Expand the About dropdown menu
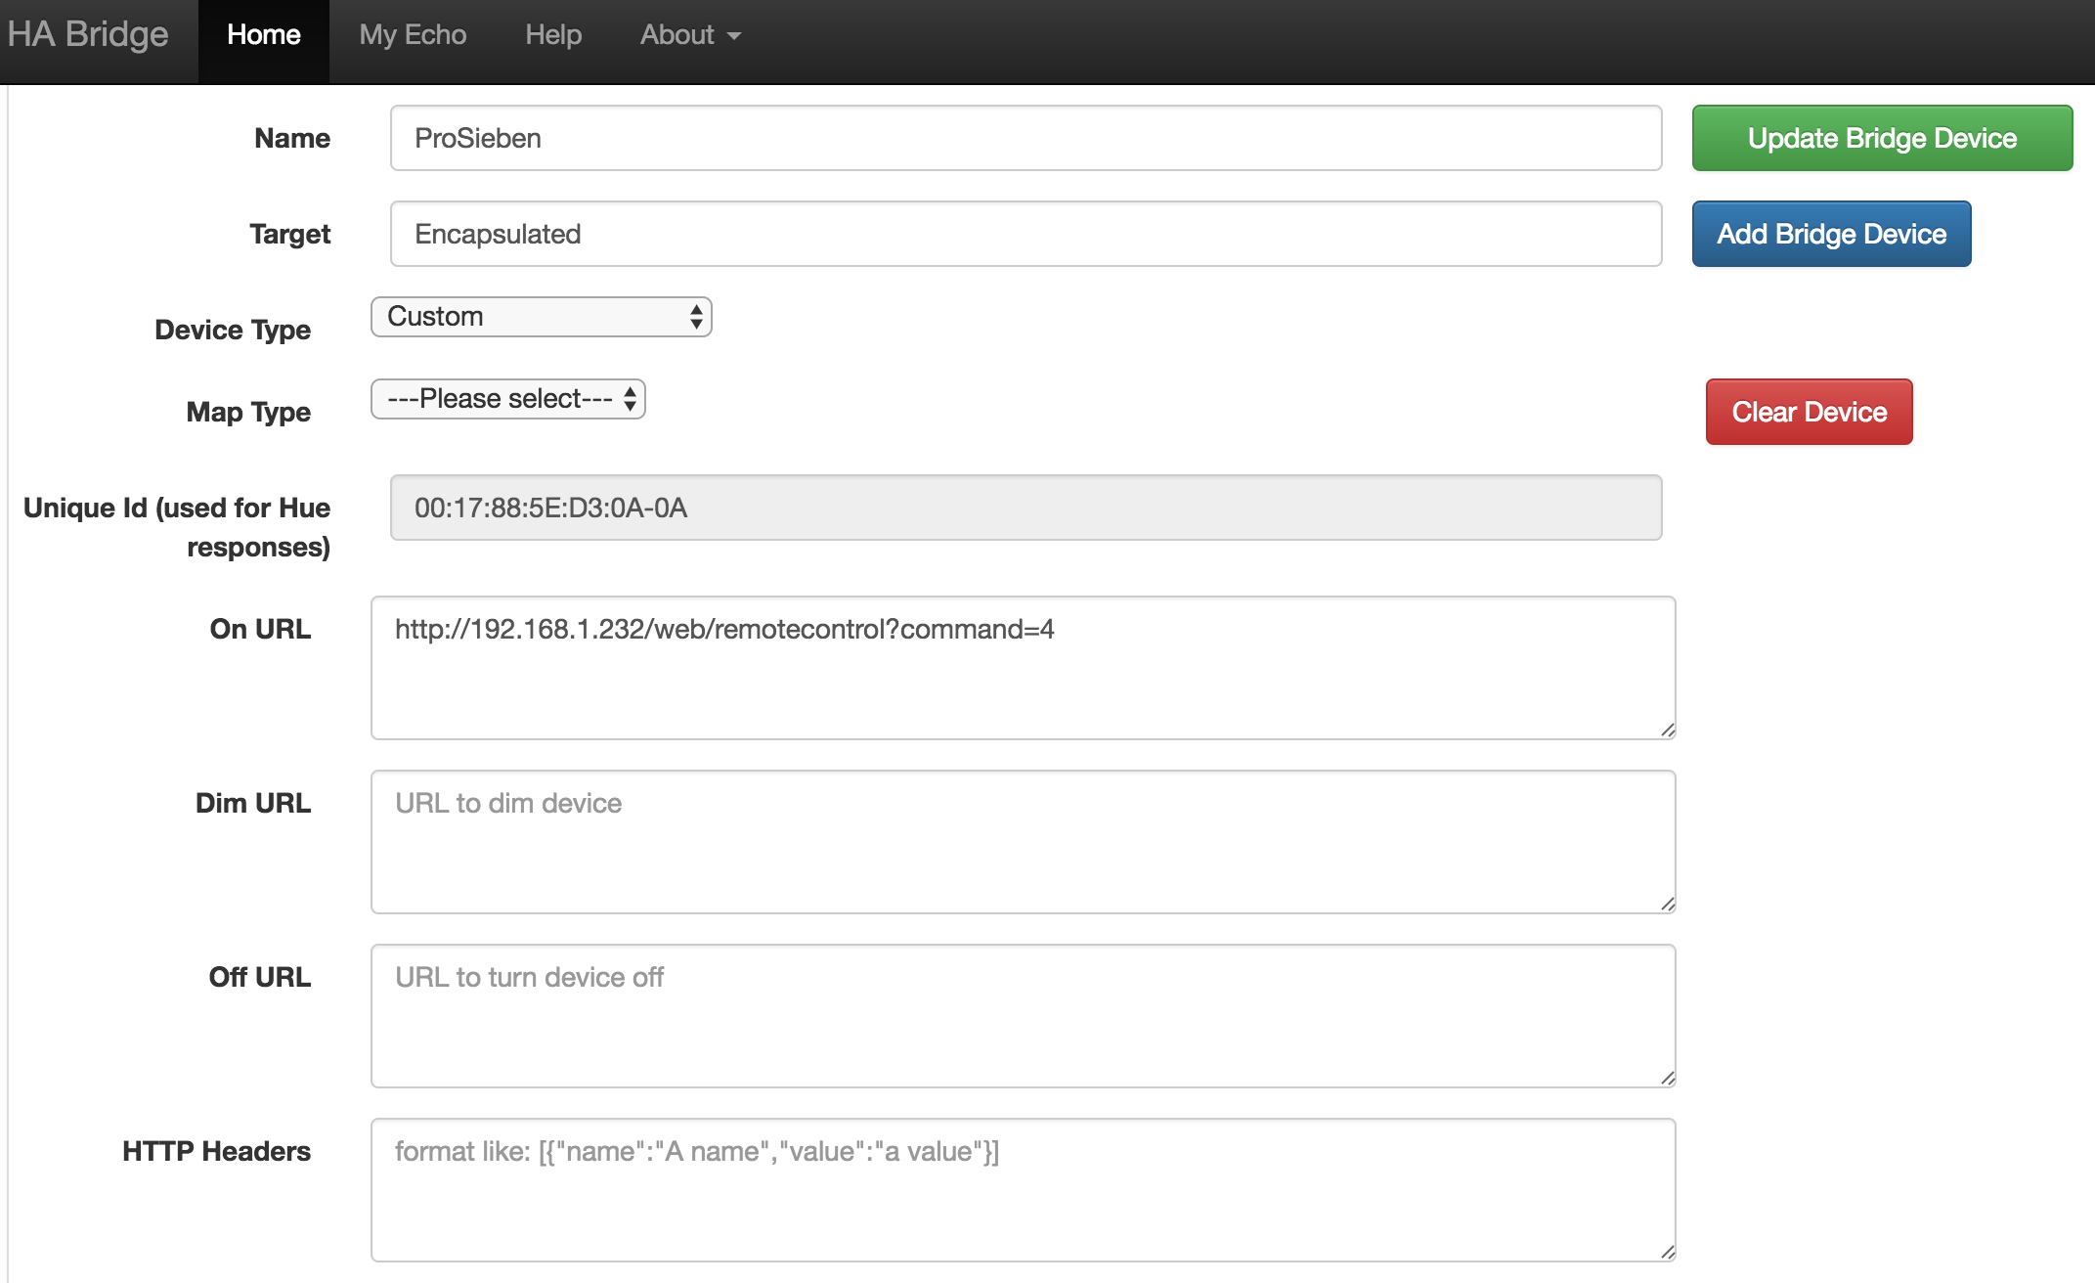This screenshot has width=2095, height=1283. (690, 35)
